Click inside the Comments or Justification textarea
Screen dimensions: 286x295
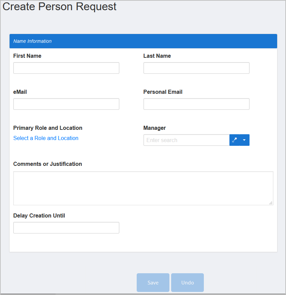pos(143,188)
